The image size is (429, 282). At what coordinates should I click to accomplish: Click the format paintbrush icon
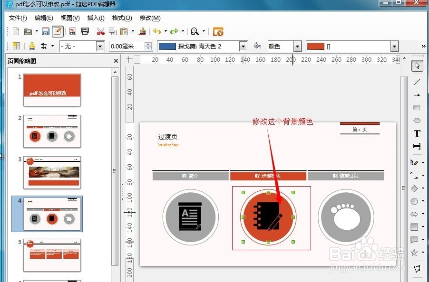(143, 31)
